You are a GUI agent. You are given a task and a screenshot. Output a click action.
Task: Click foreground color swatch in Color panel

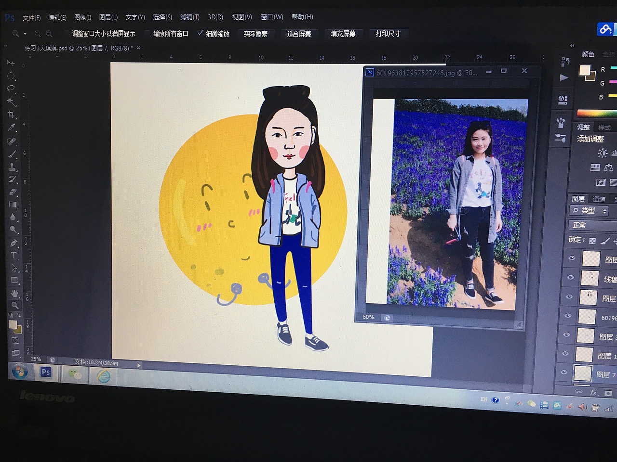point(585,71)
